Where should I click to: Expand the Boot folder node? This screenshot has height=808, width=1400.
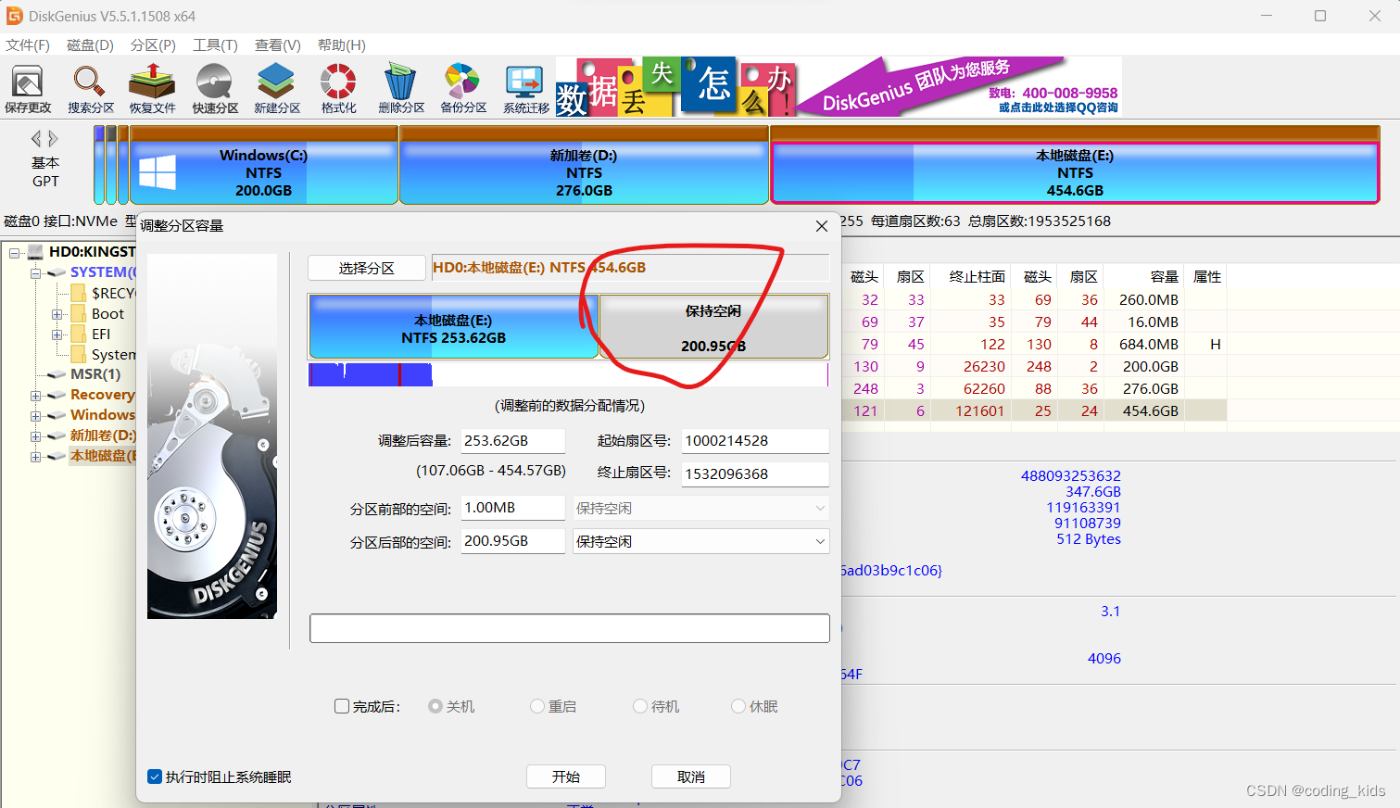[x=57, y=314]
